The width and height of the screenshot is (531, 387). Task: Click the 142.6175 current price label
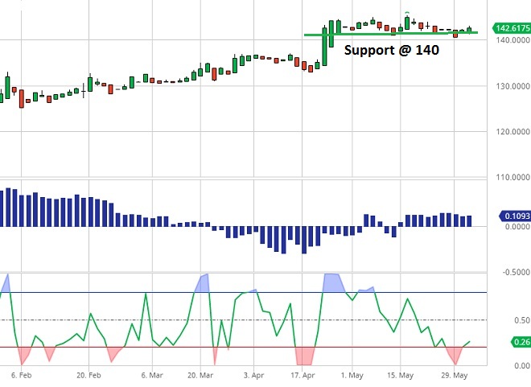512,28
